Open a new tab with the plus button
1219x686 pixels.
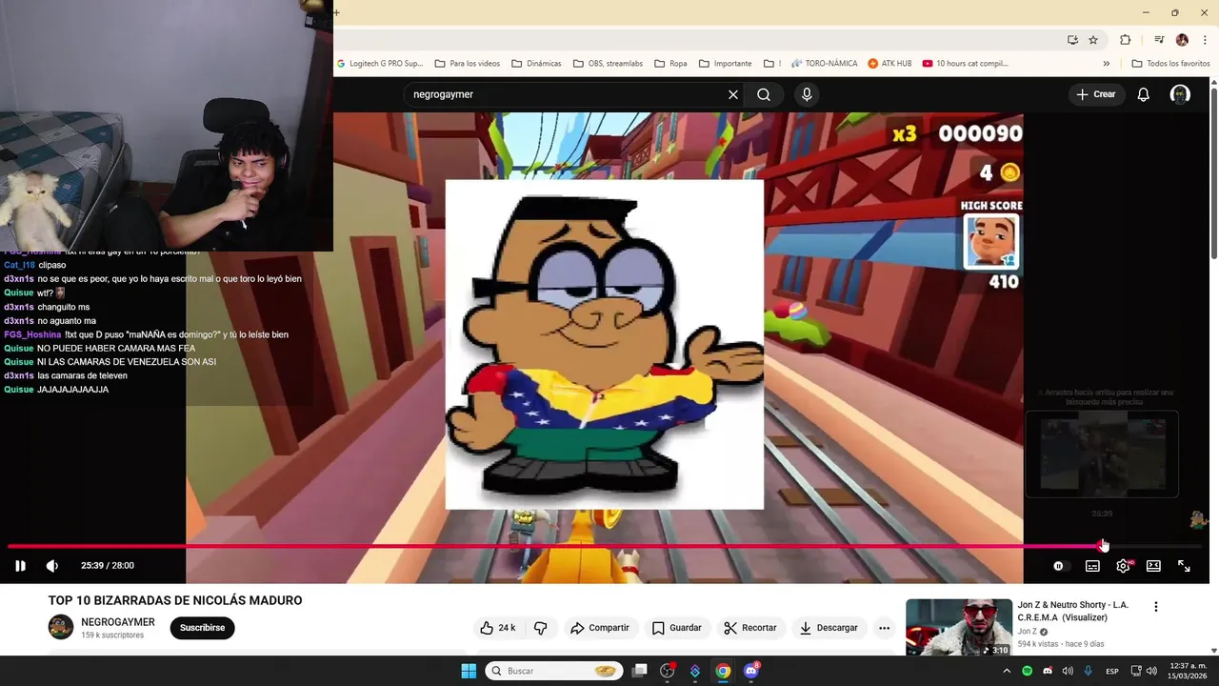(x=336, y=12)
